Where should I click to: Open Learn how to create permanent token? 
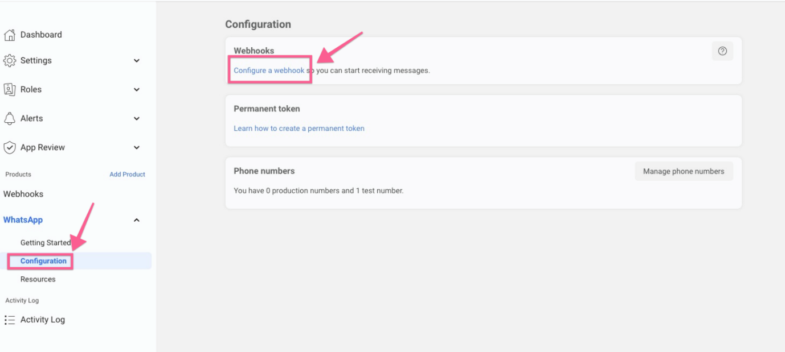(299, 129)
